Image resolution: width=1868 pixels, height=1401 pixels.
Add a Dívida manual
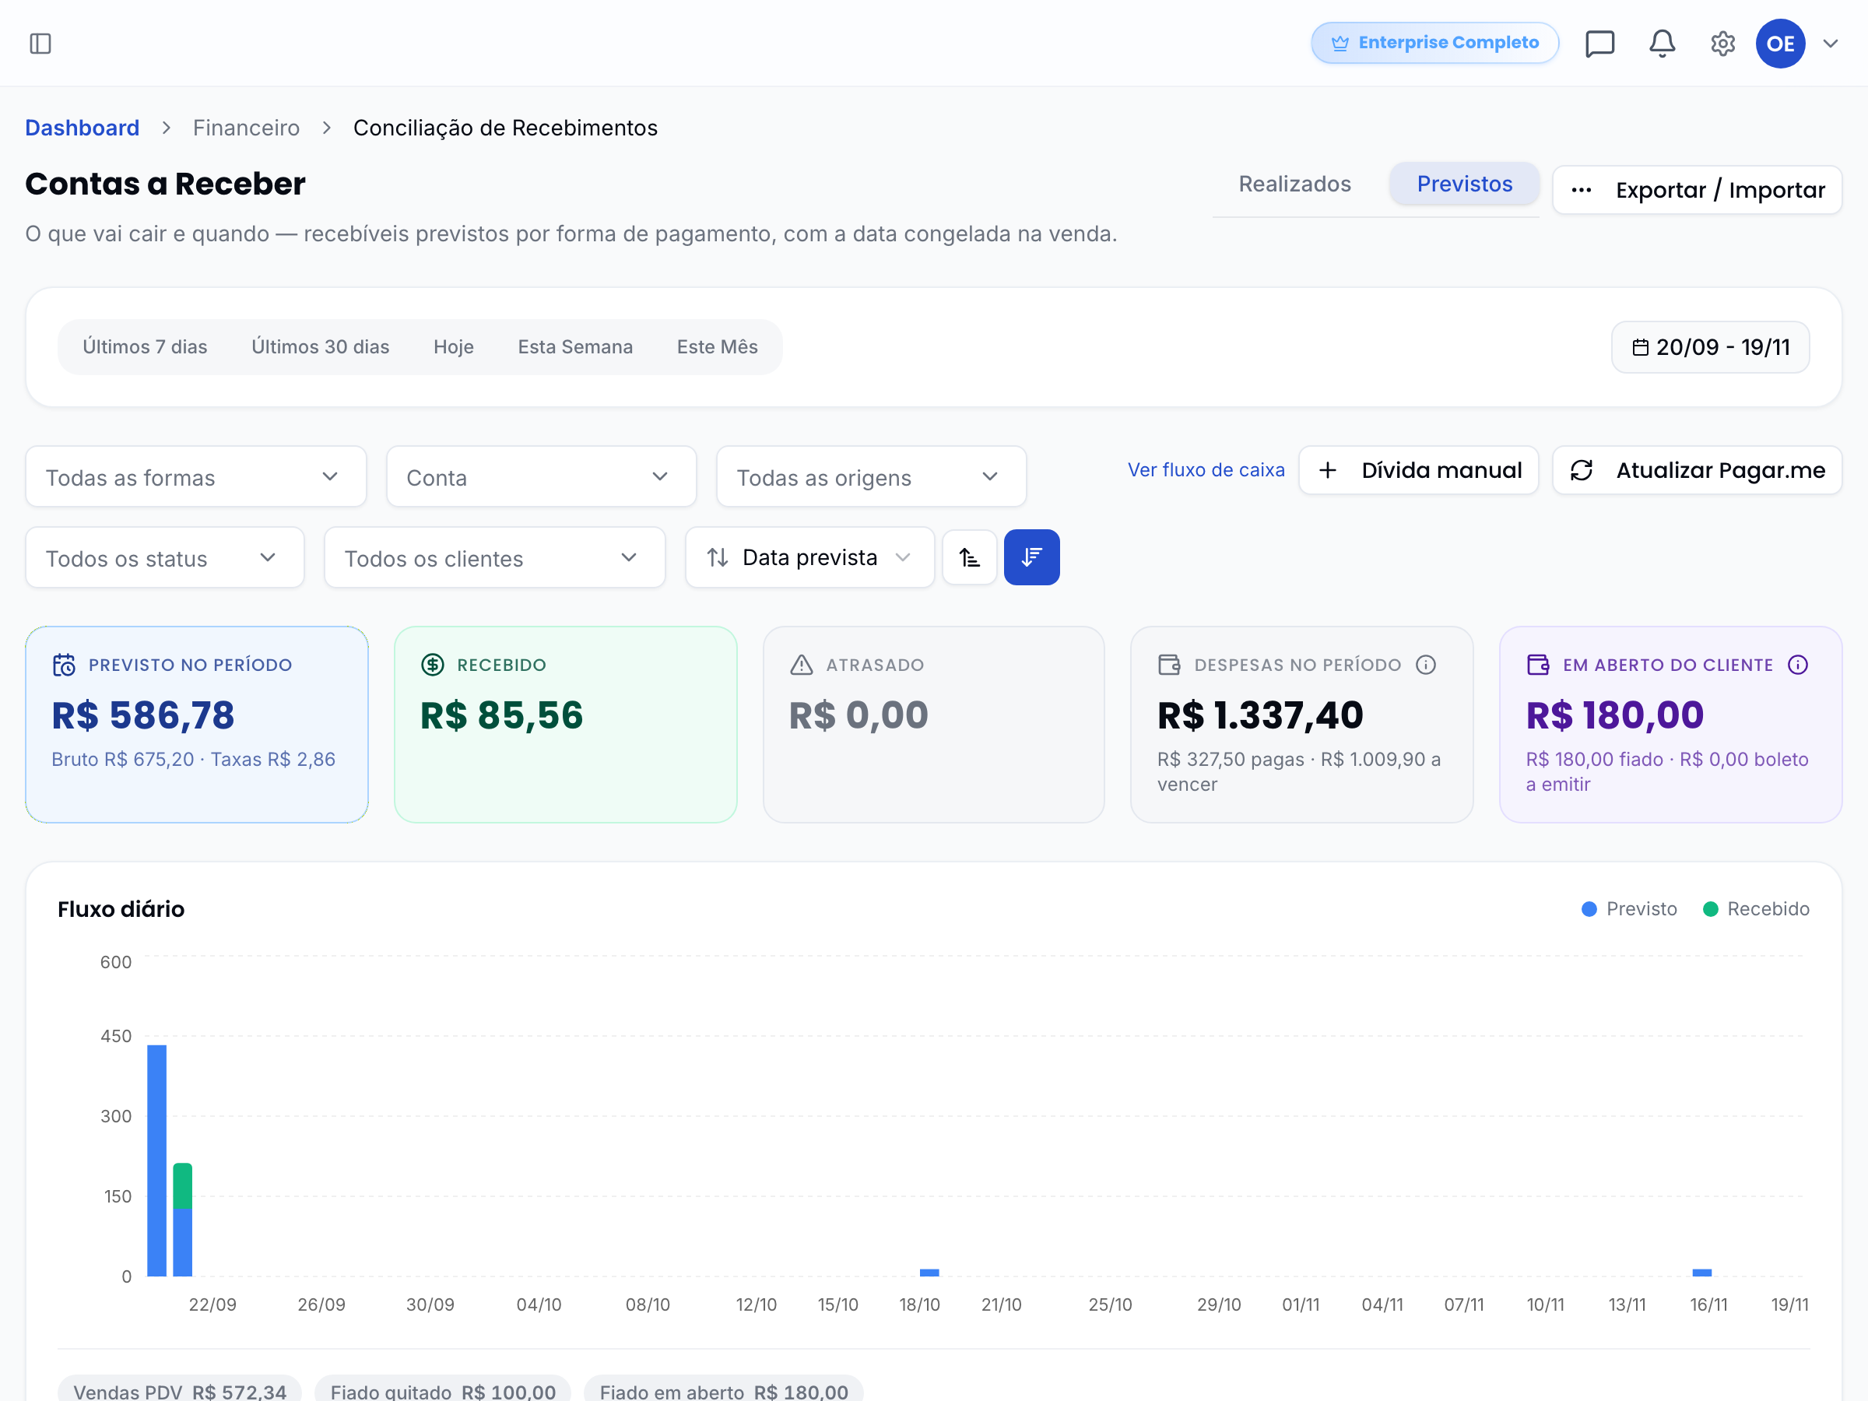(1418, 470)
